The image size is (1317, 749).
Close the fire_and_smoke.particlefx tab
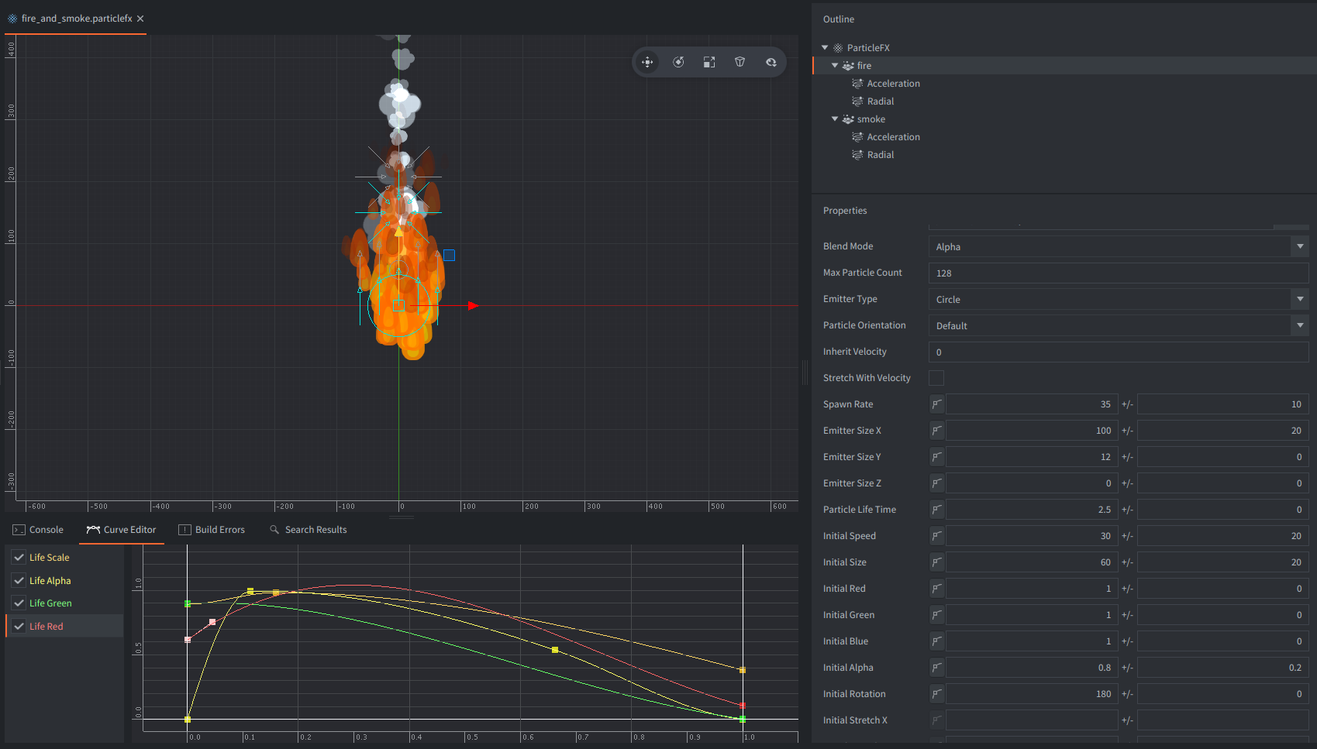tap(140, 19)
